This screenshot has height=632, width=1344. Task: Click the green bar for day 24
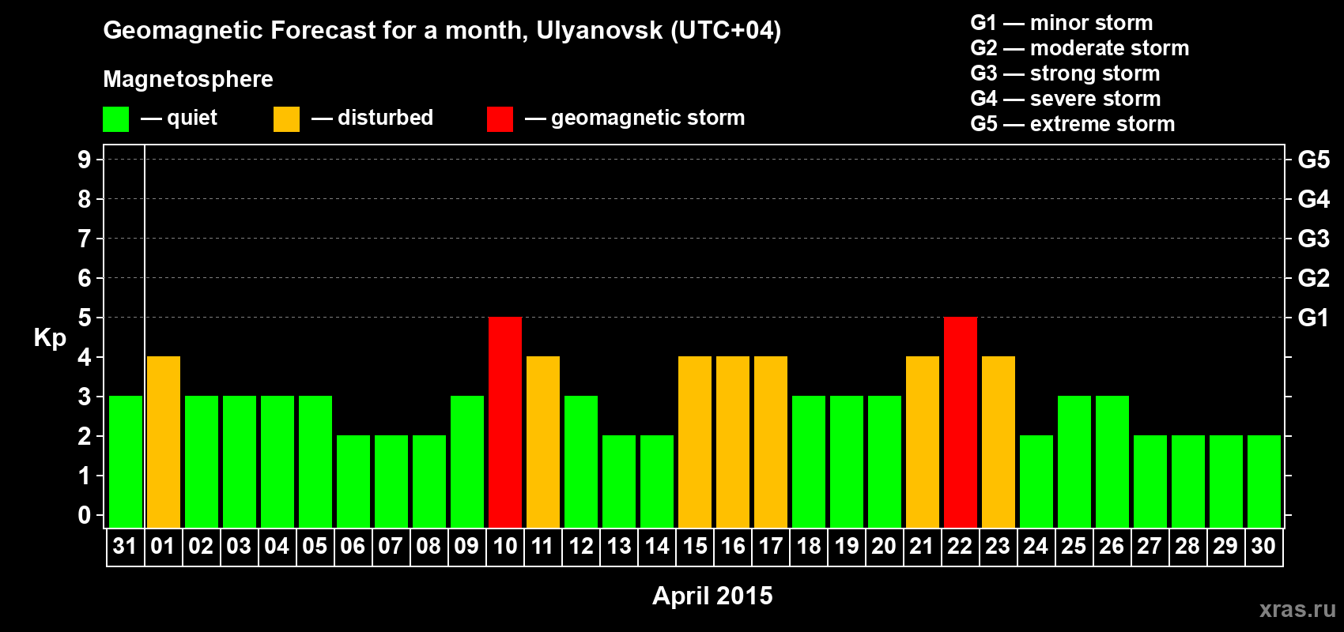point(1036,481)
